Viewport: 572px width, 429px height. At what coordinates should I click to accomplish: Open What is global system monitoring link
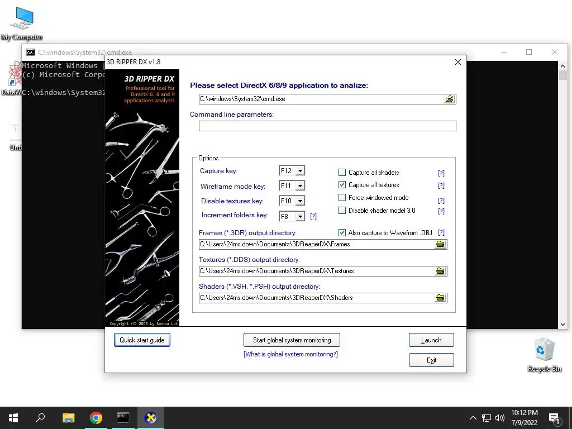pos(290,354)
